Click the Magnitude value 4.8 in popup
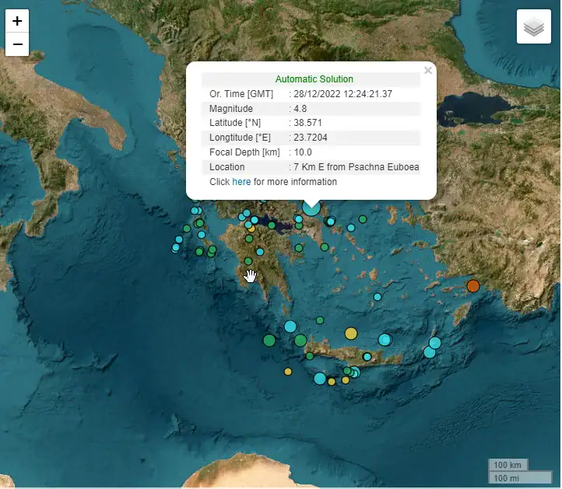This screenshot has width=562, height=489. click(300, 109)
